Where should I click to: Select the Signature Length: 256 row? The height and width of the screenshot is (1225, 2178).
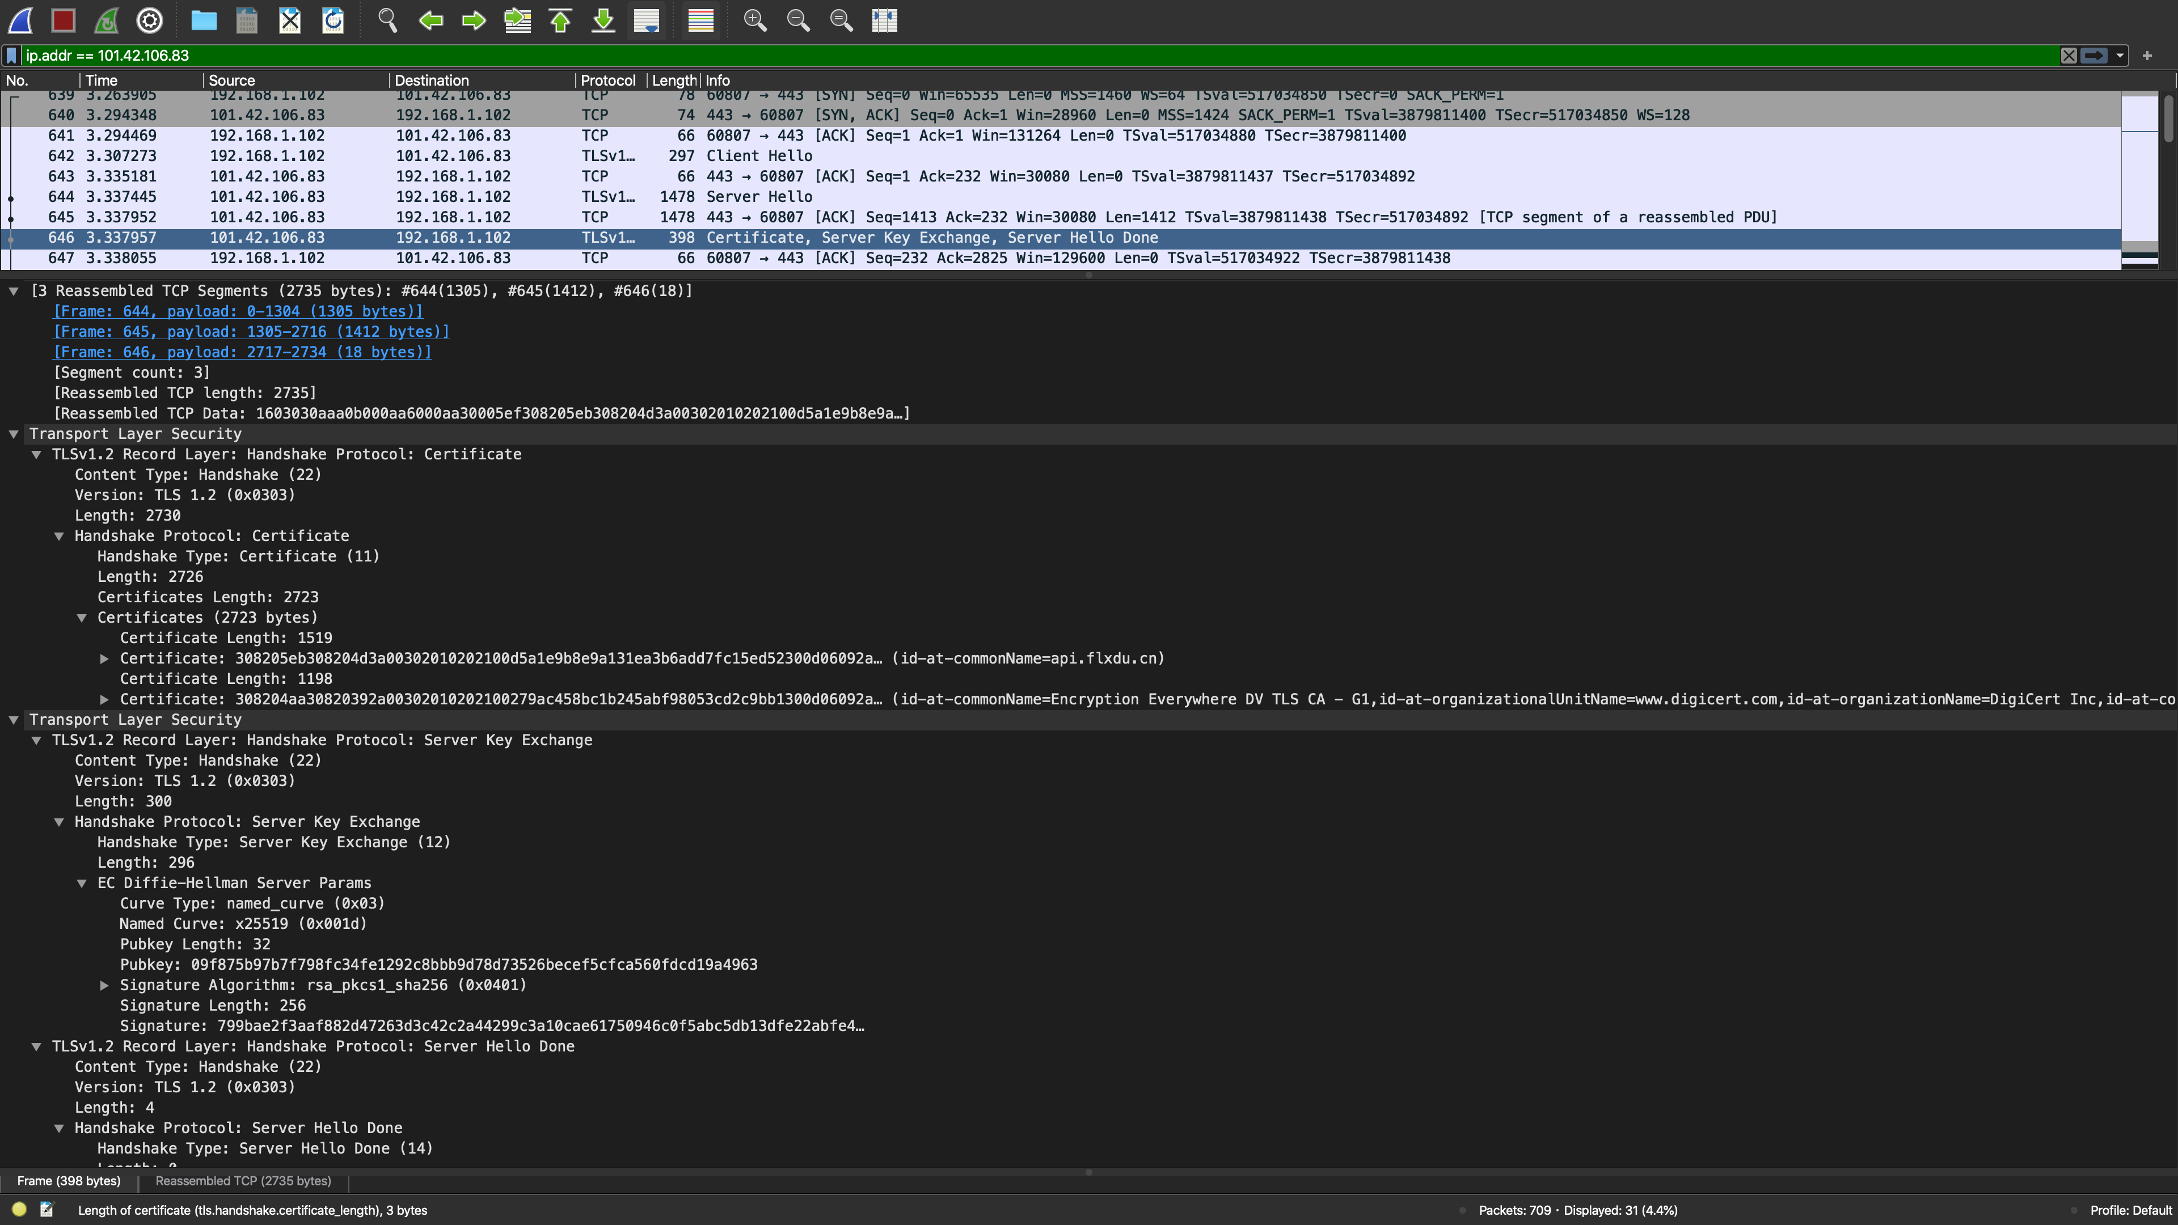pyautogui.click(x=213, y=1006)
